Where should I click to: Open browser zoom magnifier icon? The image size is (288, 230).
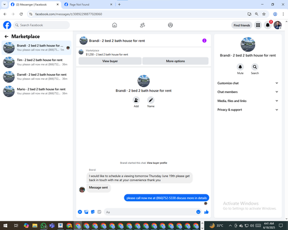click(256, 14)
